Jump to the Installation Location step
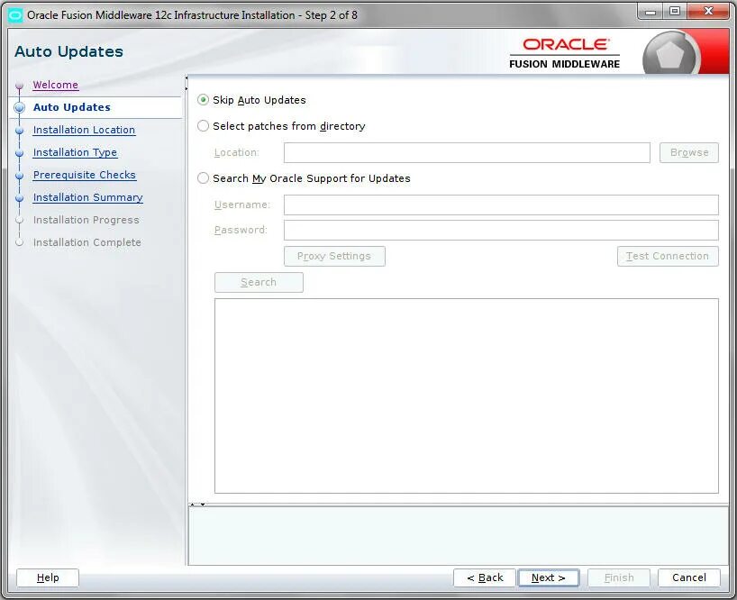The height and width of the screenshot is (600, 737). [84, 130]
